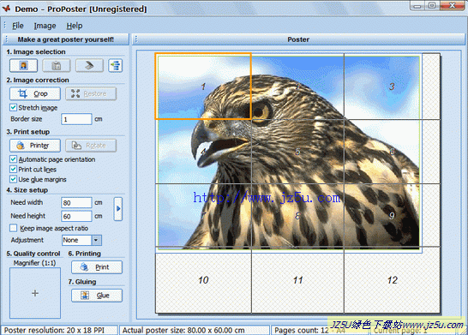
Task: Open Printer setup button
Action: point(35,146)
